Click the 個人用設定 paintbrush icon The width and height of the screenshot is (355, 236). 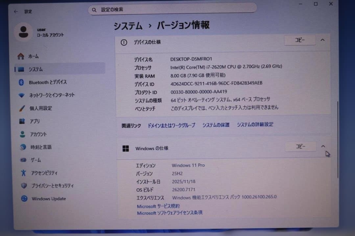click(22, 108)
